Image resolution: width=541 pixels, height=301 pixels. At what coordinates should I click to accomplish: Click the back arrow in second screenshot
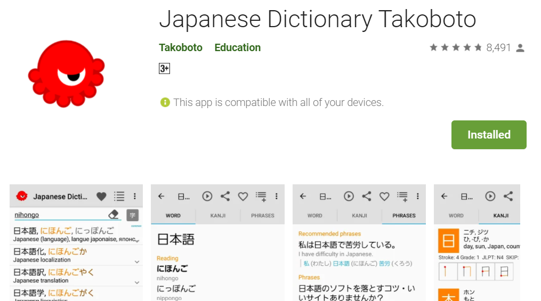[x=161, y=197]
